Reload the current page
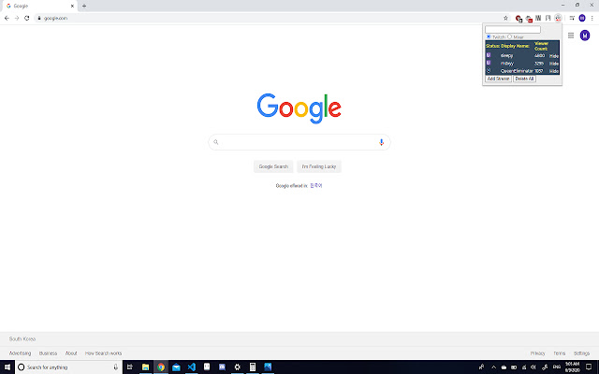The image size is (599, 374). pyautogui.click(x=27, y=18)
